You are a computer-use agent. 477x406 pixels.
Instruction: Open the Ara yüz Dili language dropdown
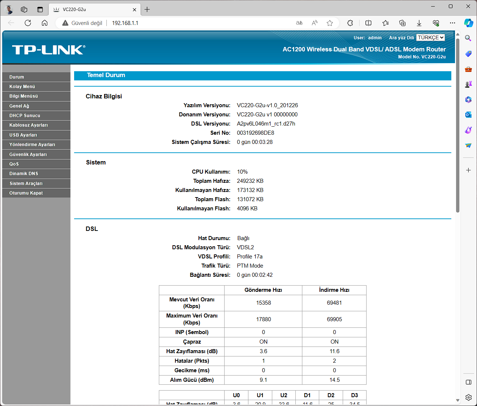(x=431, y=37)
